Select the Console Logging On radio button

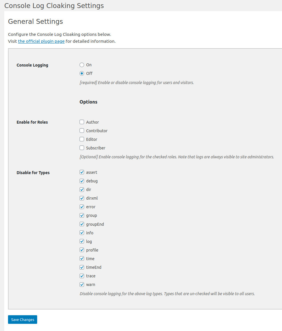point(82,65)
